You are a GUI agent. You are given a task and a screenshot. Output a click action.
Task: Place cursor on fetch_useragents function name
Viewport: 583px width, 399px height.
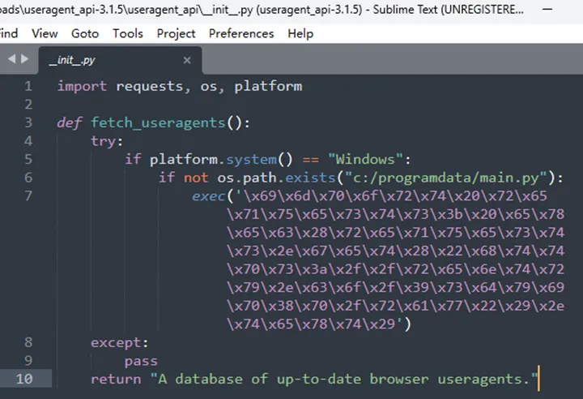point(158,122)
